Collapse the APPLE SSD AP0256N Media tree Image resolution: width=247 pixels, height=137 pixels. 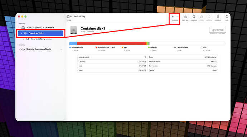coord(19,28)
